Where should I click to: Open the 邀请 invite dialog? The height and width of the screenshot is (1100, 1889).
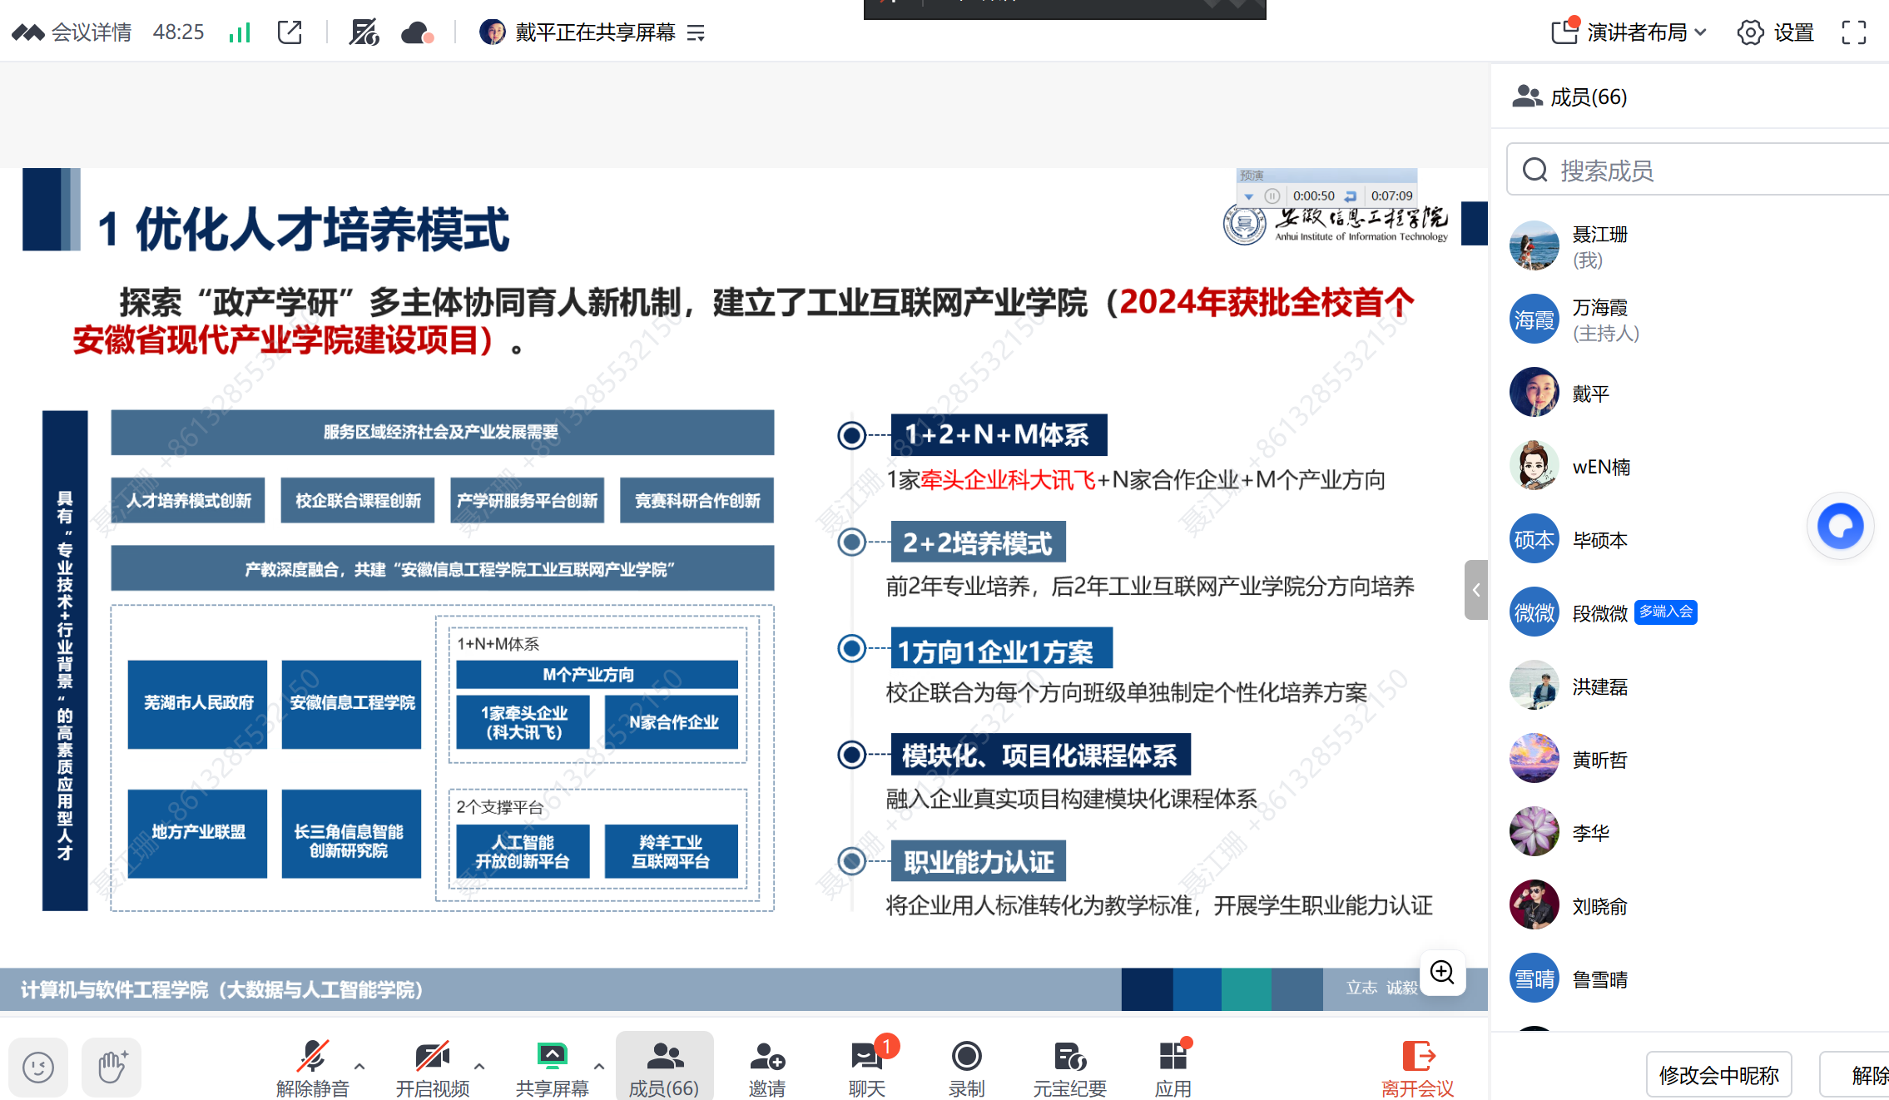point(766,1068)
